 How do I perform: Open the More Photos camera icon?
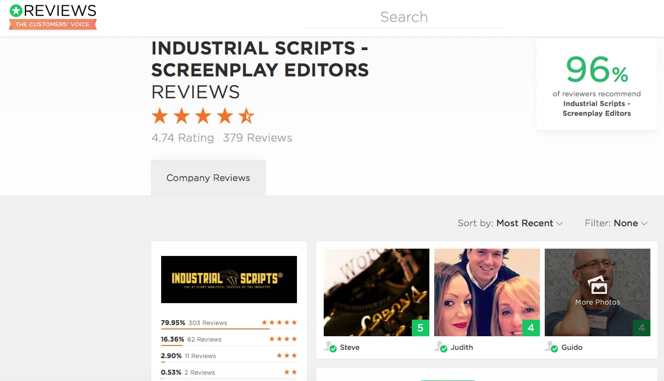click(597, 288)
